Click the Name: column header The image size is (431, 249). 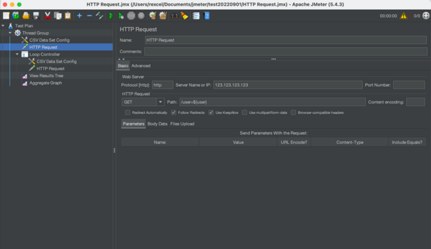pos(160,142)
